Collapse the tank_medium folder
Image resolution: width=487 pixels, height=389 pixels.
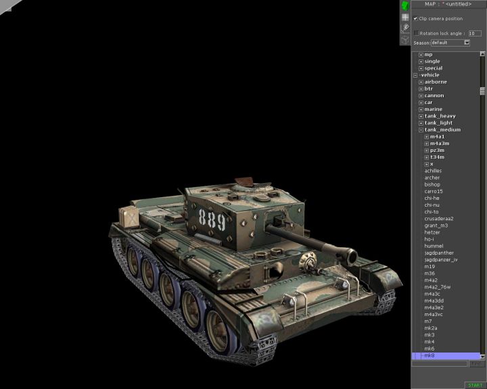point(421,130)
